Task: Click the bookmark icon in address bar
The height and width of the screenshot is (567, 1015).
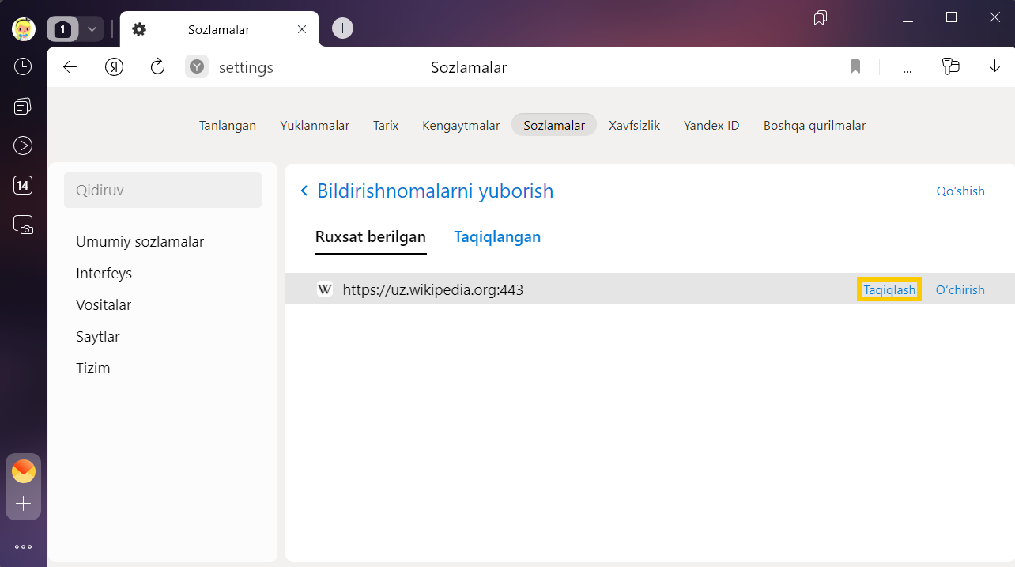Action: (855, 67)
